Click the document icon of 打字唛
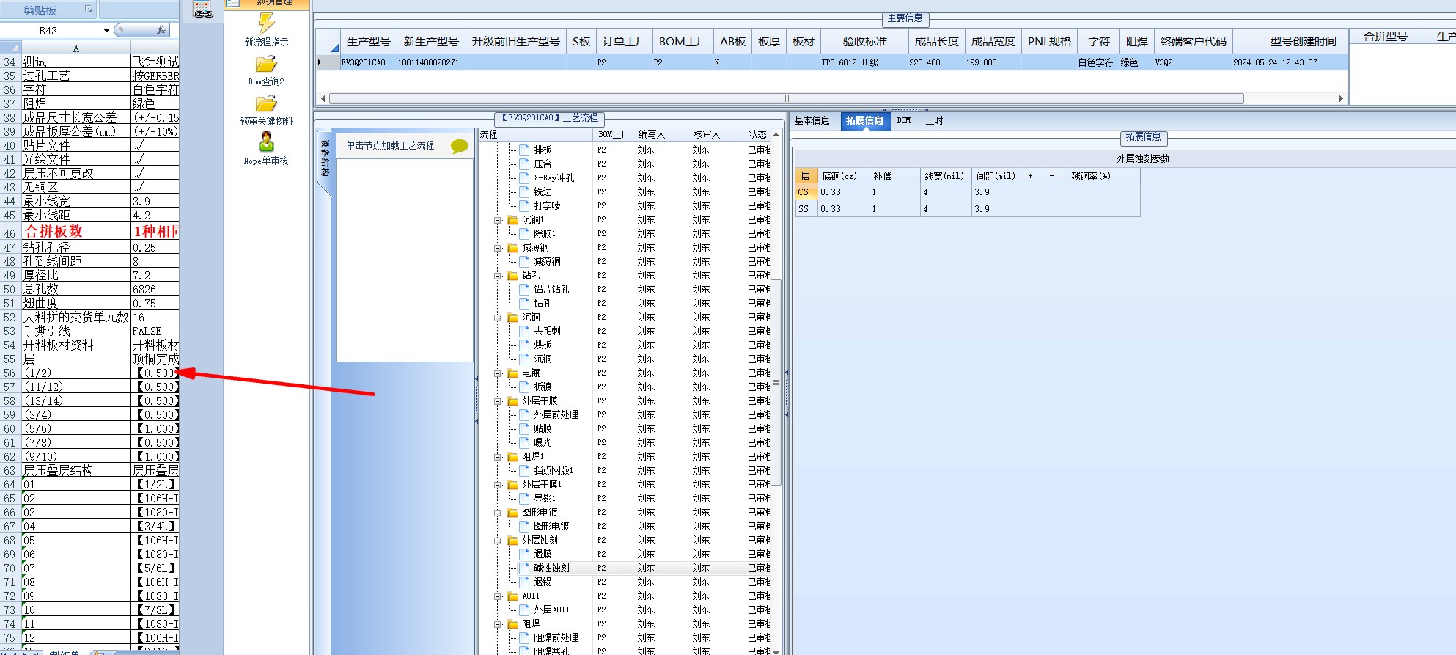Screen dimensions: 1456x655 tap(524, 206)
